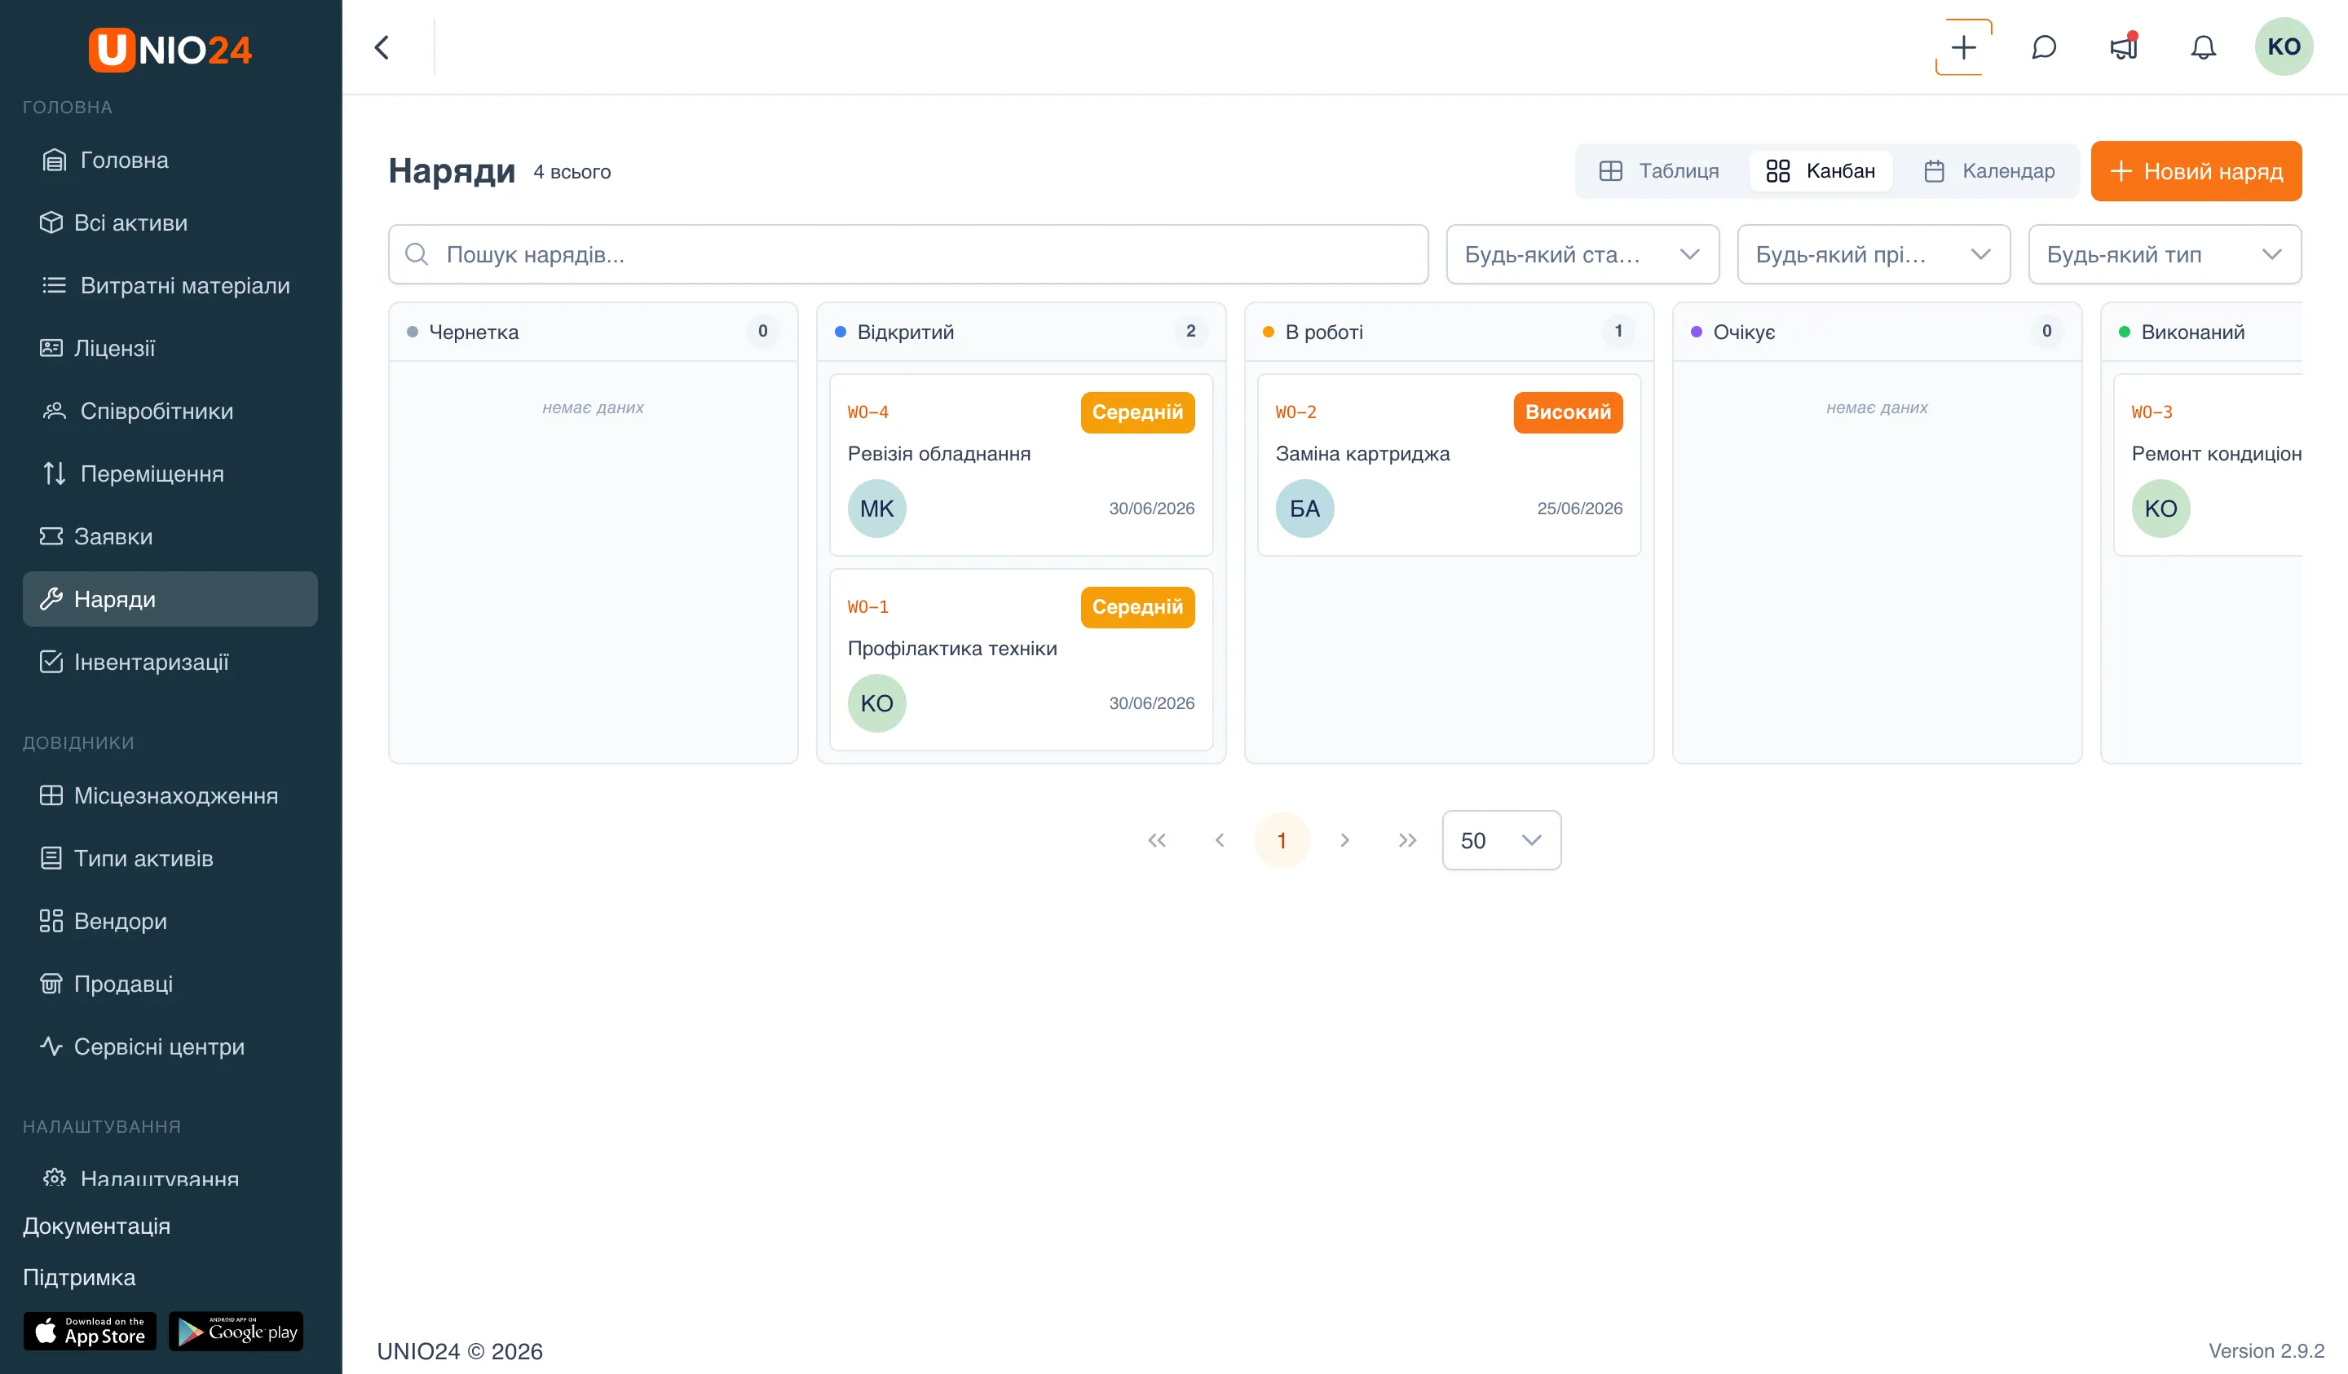Click KO avatar on WO-1 card

click(876, 703)
